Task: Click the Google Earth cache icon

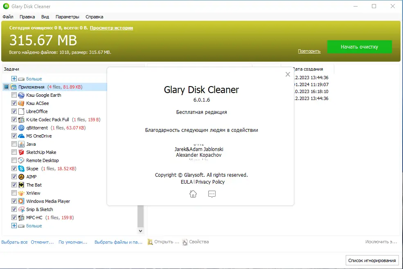Action: pyautogui.click(x=21, y=95)
